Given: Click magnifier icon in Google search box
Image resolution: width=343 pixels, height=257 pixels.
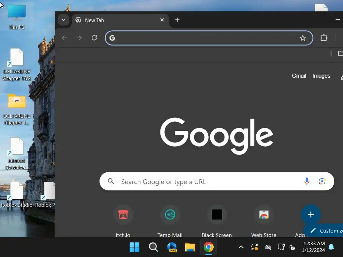Looking at the screenshot, I should pos(111,181).
